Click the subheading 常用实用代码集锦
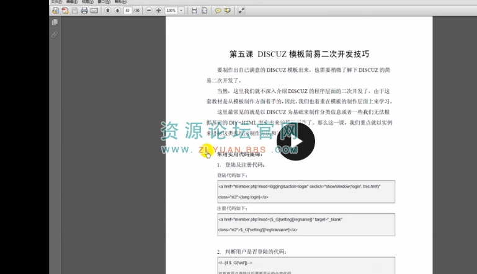 point(239,154)
